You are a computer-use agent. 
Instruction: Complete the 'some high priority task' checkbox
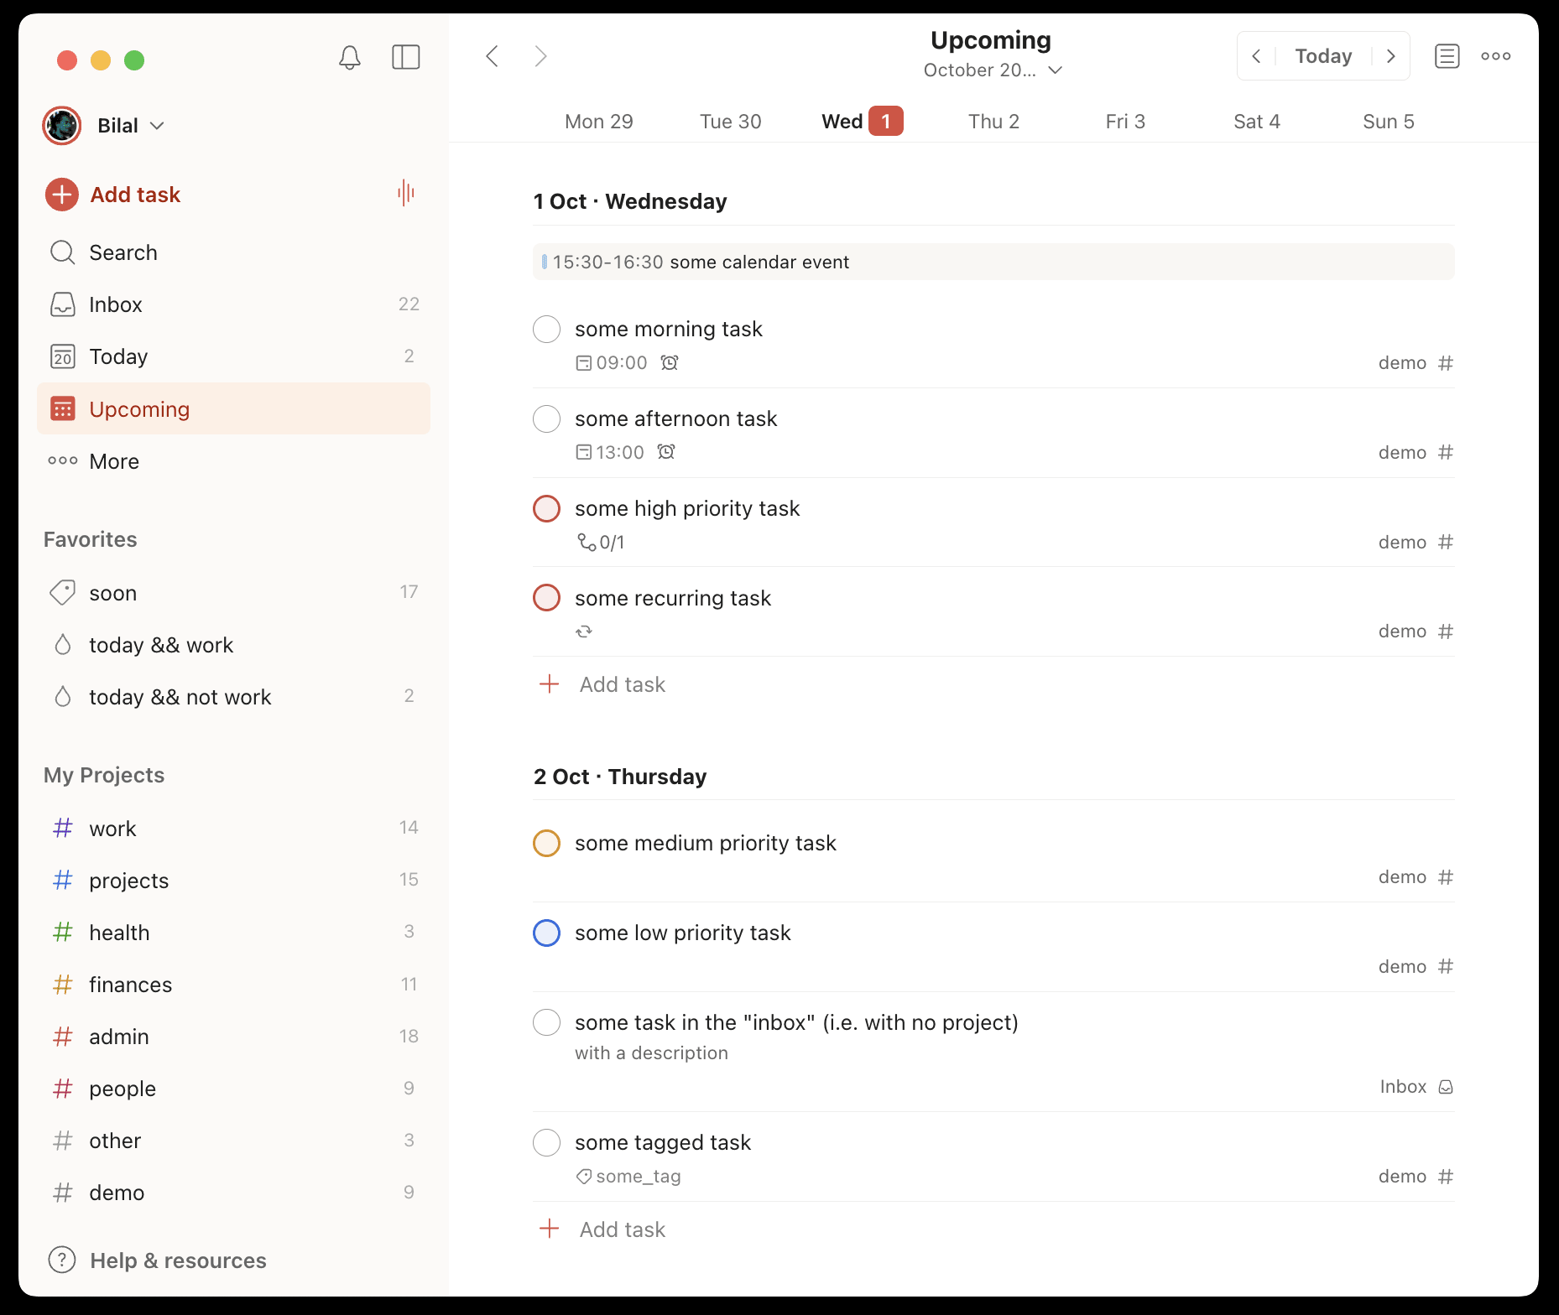click(x=547, y=509)
